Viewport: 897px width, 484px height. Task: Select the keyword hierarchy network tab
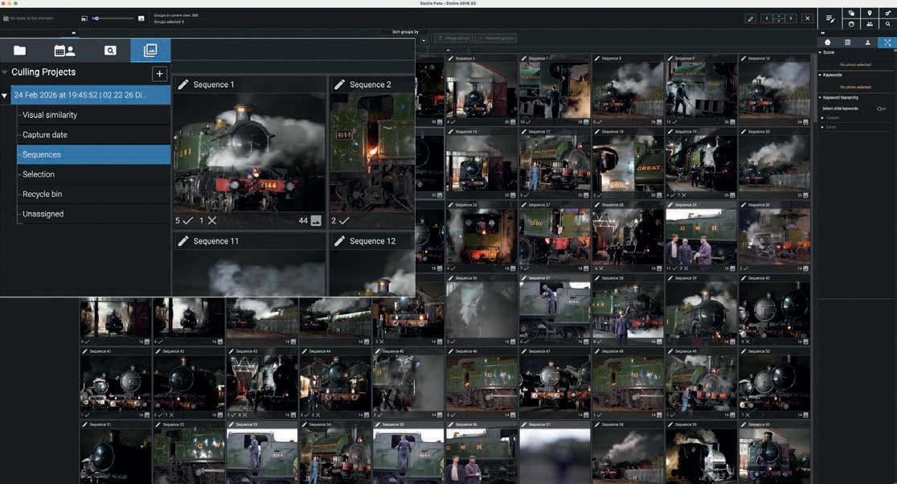(x=887, y=43)
